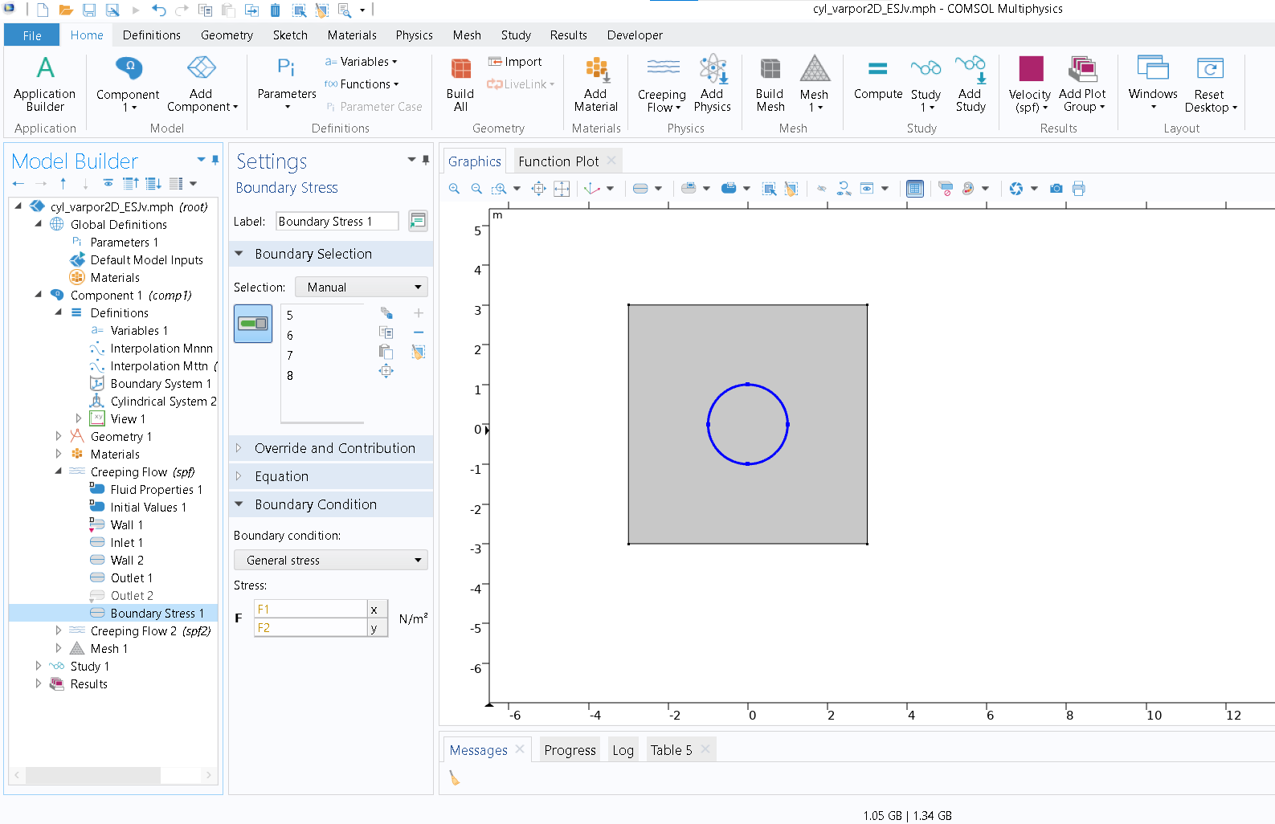Viewport: 1275px width, 824px height.
Task: Open the General stress boundary condition dropdown
Action: click(x=330, y=561)
